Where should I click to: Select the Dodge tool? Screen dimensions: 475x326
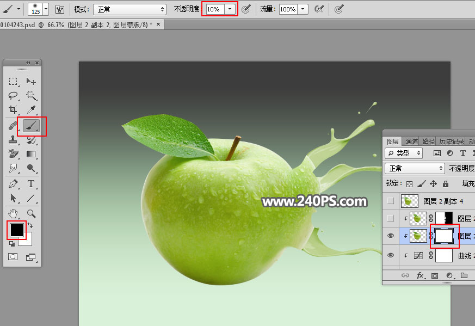[30, 168]
